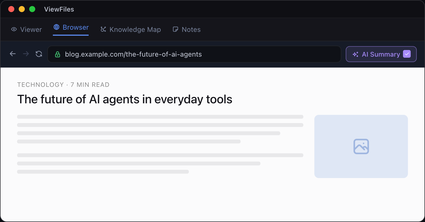Viewport: 425px width, 222px height.
Task: Close the ViewFiles window
Action: pos(11,9)
